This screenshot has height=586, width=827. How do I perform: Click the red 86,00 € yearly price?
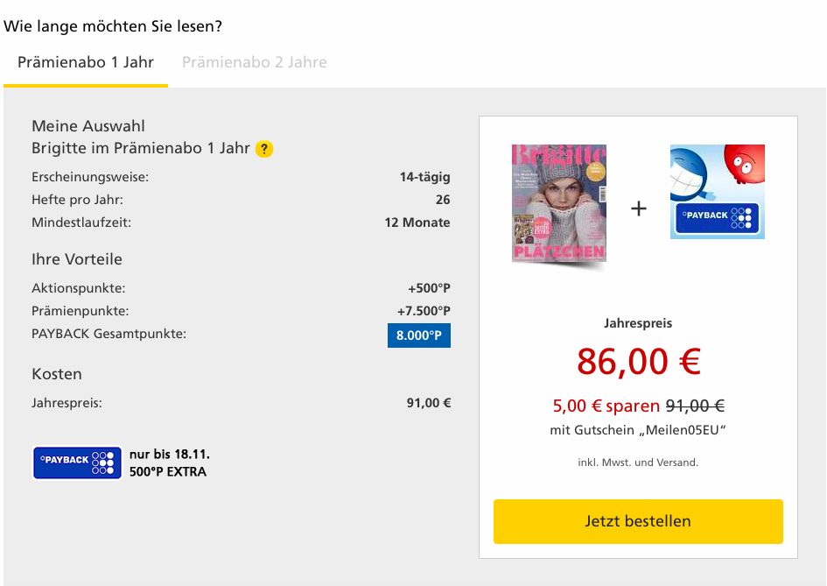tap(639, 361)
